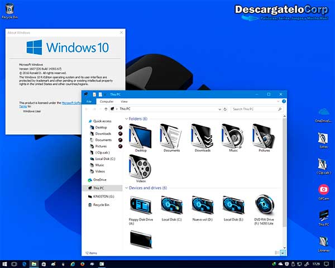
Task: Select Music in the navigation pane
Action: click(x=97, y=165)
